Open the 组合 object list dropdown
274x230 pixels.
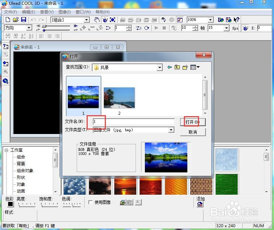click(87, 20)
